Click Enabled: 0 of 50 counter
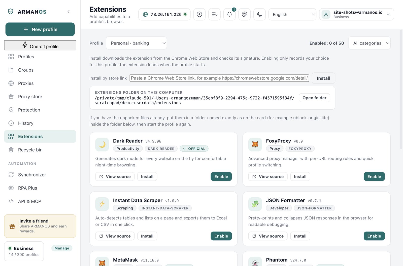Viewport: 403px width, 266px height. [327, 43]
